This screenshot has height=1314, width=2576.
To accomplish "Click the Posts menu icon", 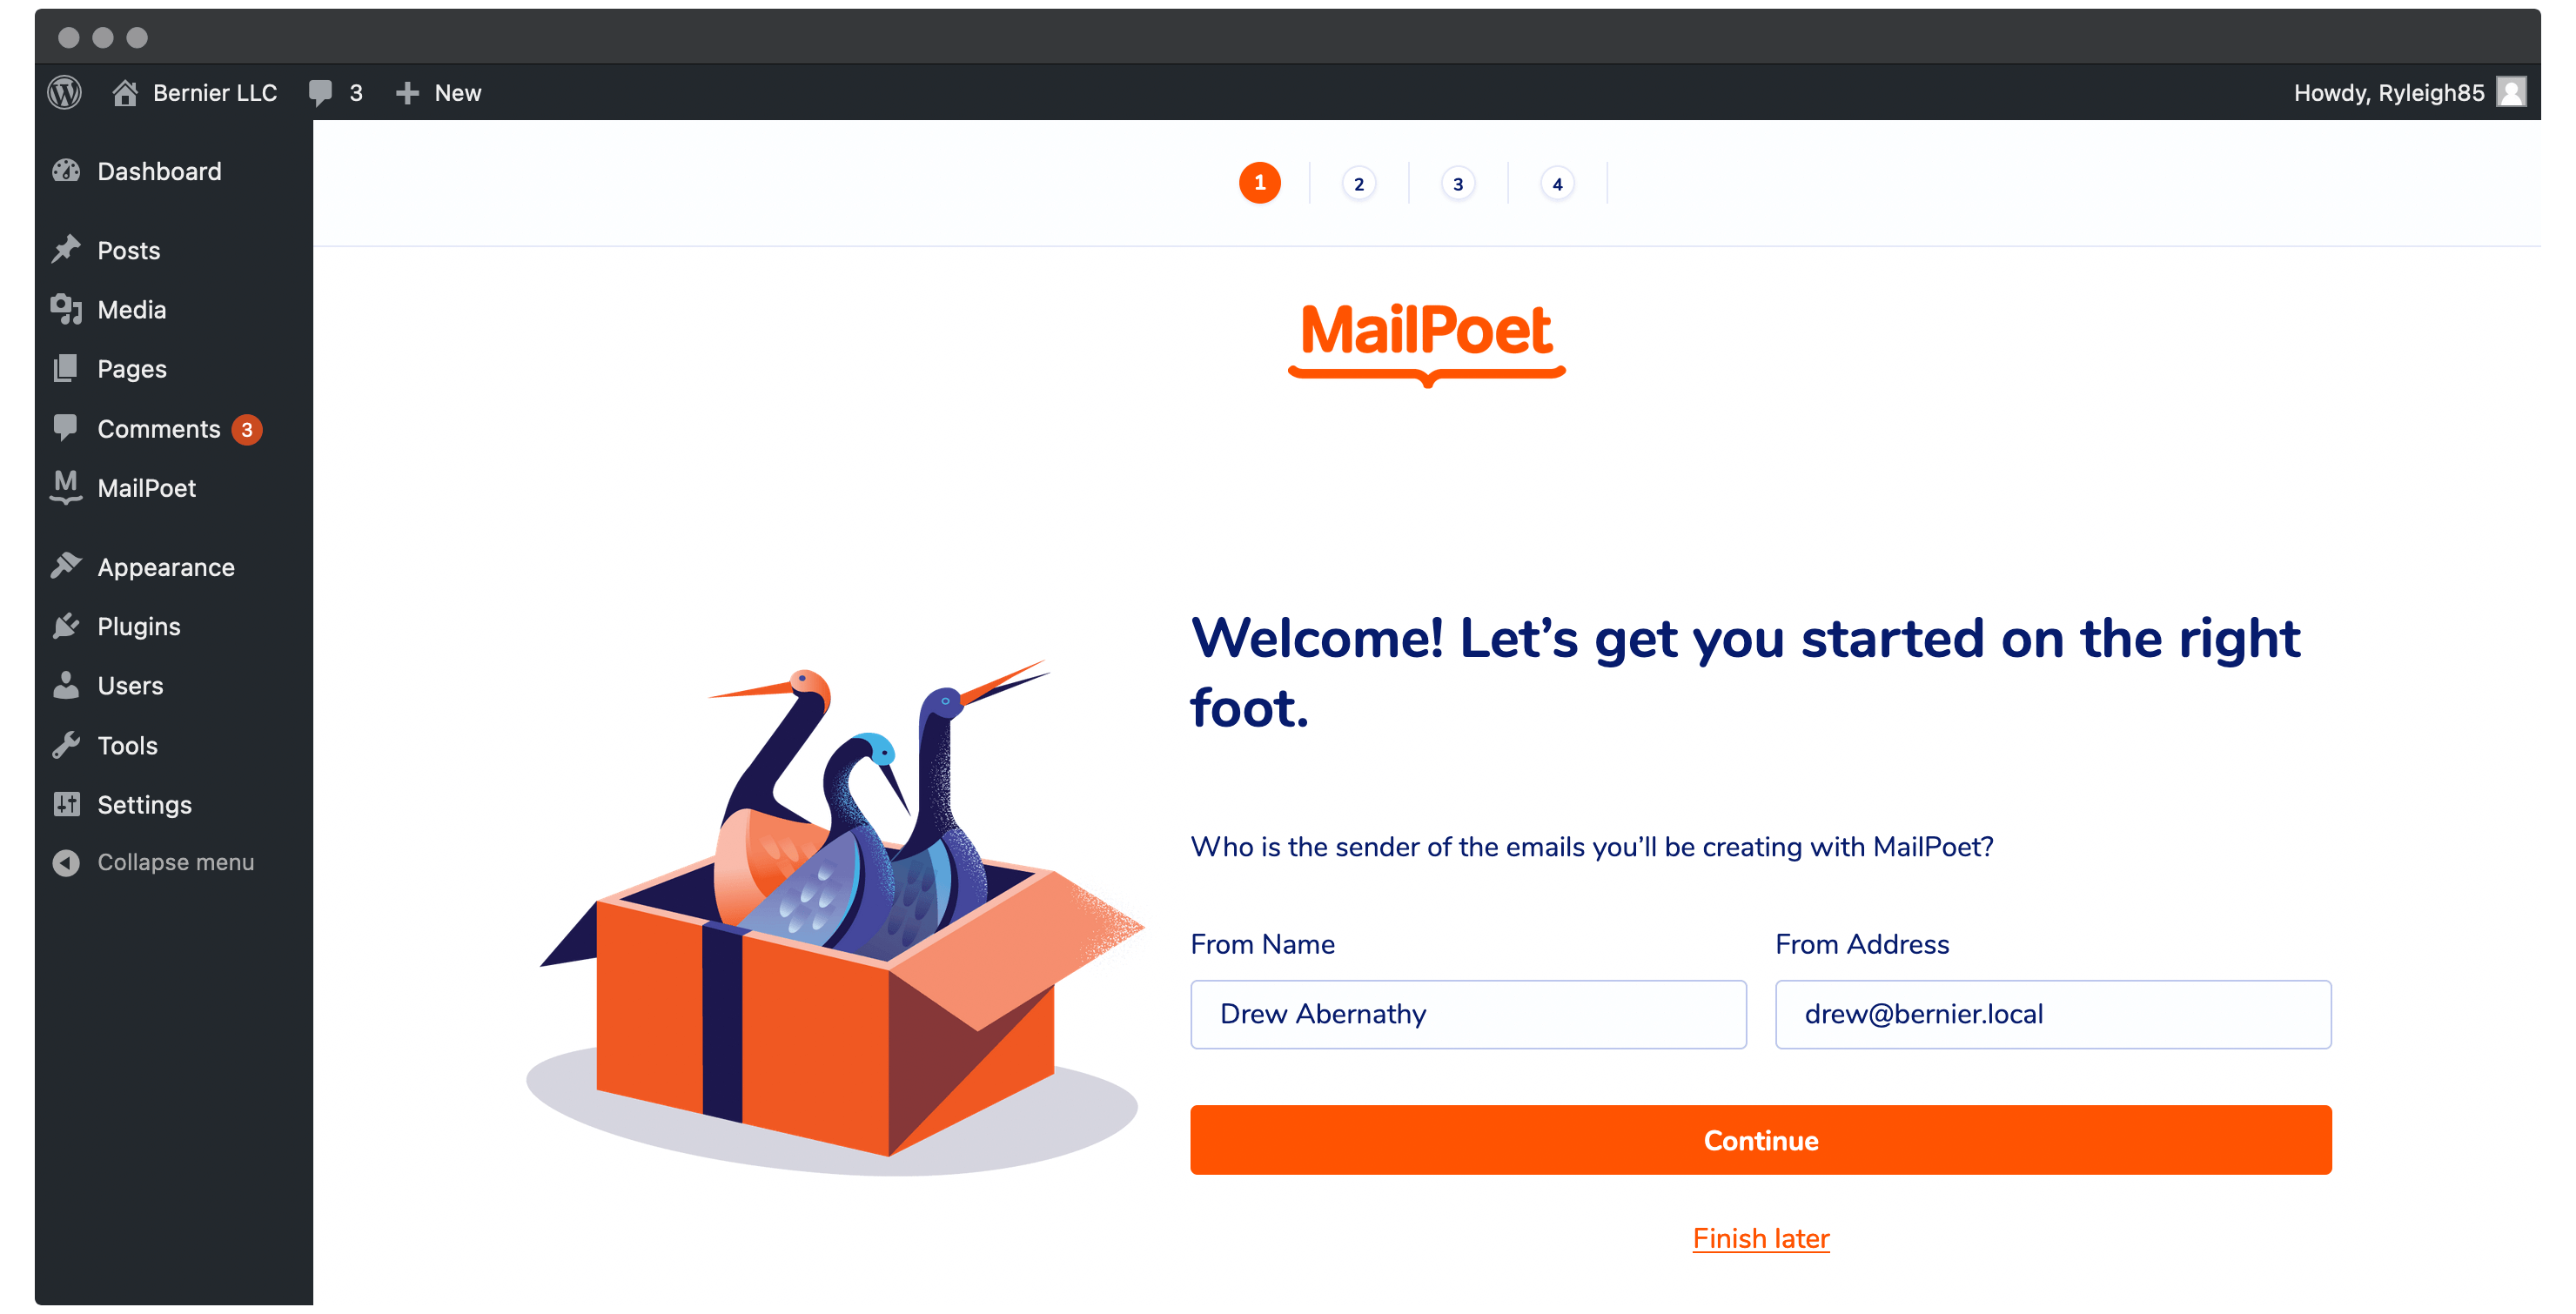I will pos(65,250).
